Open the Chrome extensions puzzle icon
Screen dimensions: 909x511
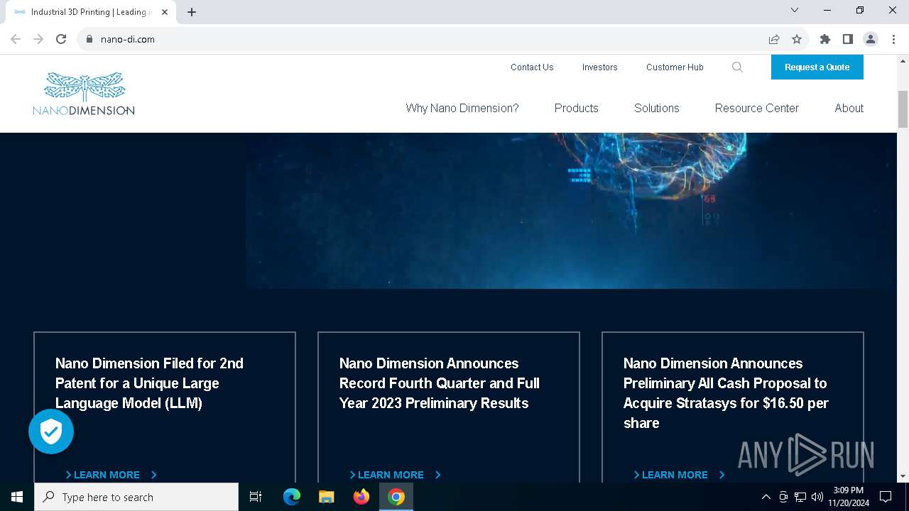click(825, 39)
